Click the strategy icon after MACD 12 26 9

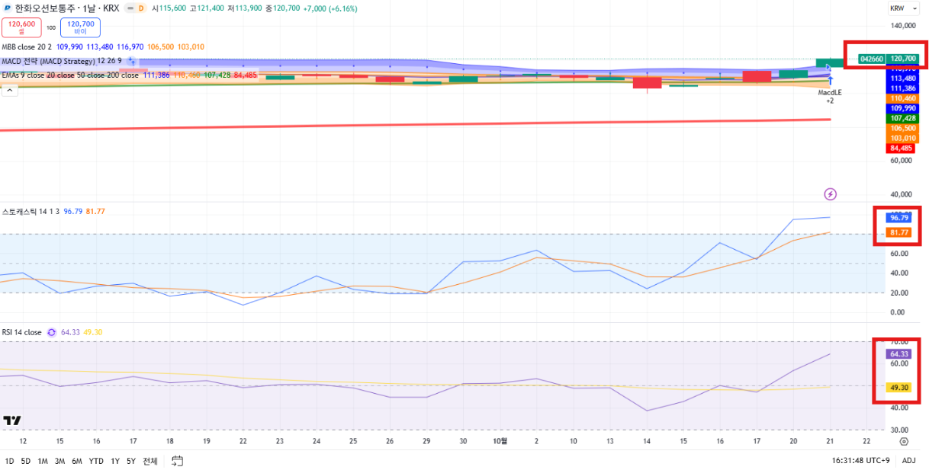[131, 61]
